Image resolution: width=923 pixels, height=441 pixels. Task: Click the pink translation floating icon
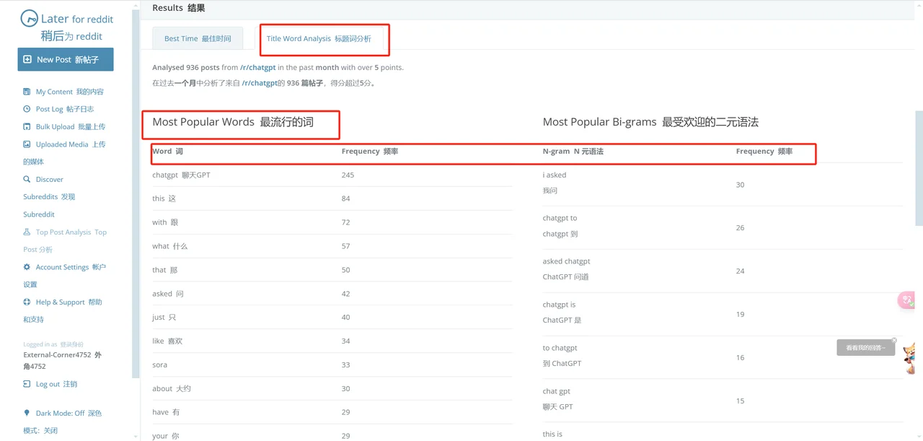click(906, 300)
